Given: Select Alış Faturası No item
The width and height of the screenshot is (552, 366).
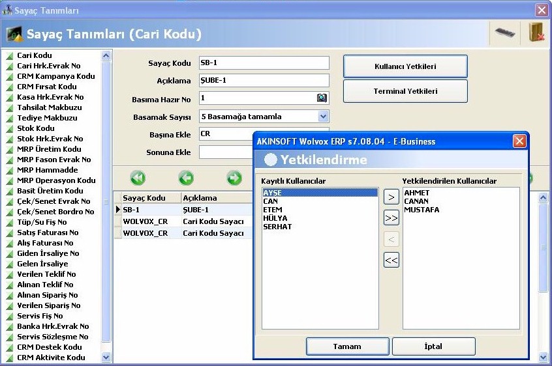Looking at the screenshot, I should (x=45, y=243).
